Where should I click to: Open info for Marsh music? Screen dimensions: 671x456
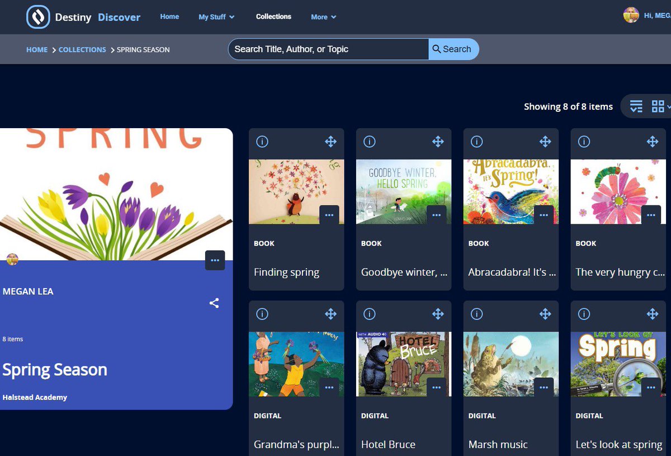click(x=476, y=314)
